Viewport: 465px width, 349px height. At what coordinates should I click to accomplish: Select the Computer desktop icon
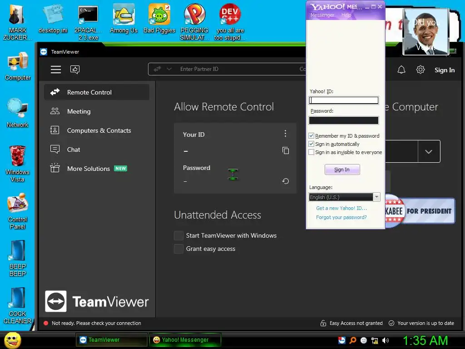tap(18, 66)
